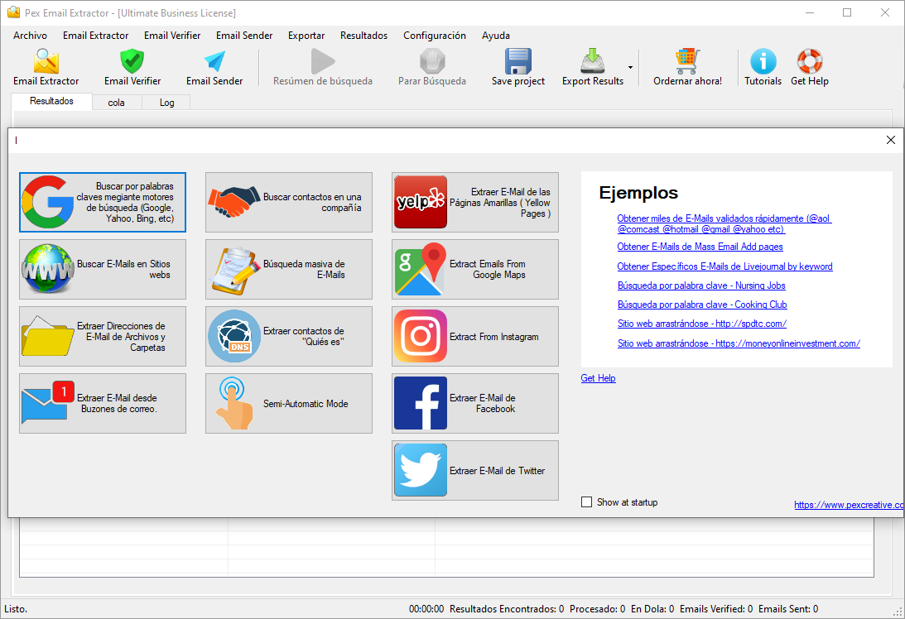
Task: Switch to the cola tab
Action: pyautogui.click(x=116, y=103)
